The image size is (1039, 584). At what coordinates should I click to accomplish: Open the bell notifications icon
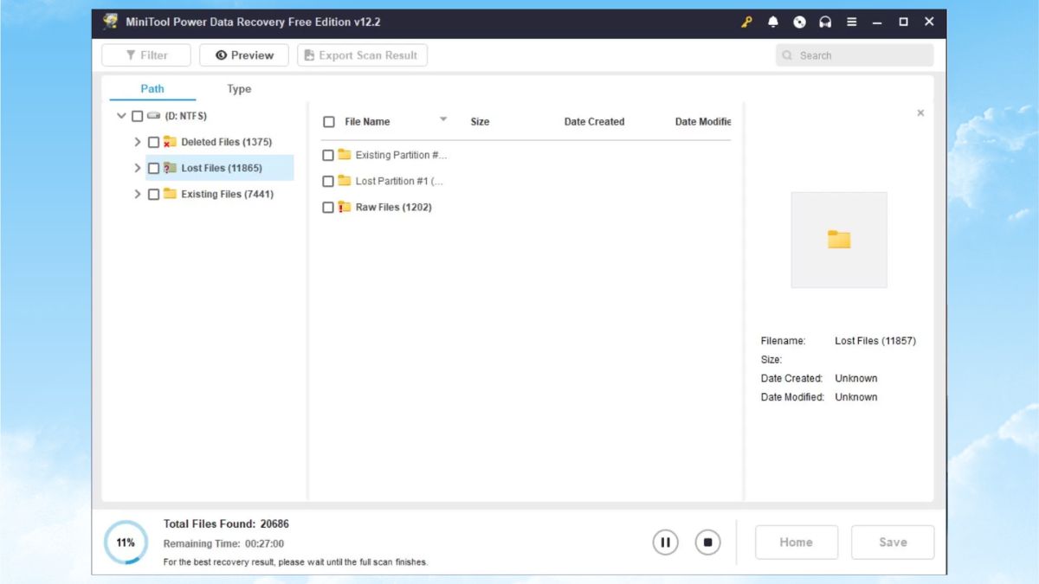pyautogui.click(x=773, y=22)
